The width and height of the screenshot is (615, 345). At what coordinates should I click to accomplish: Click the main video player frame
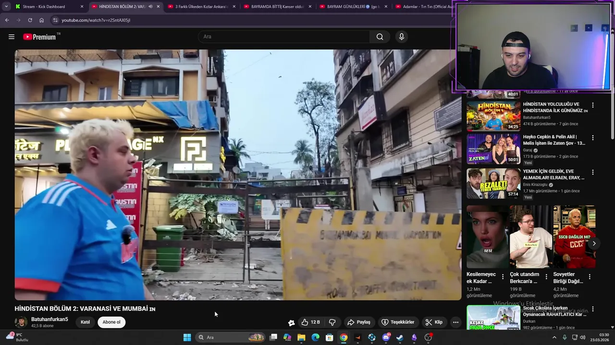pyautogui.click(x=238, y=174)
